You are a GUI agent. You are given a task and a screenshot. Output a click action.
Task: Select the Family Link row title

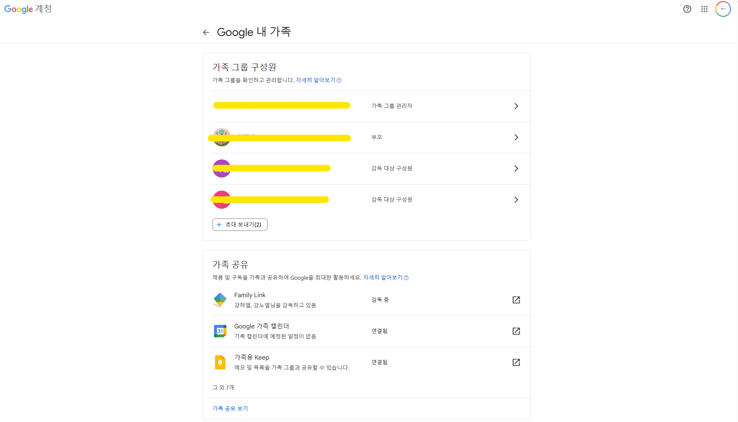[x=250, y=295]
